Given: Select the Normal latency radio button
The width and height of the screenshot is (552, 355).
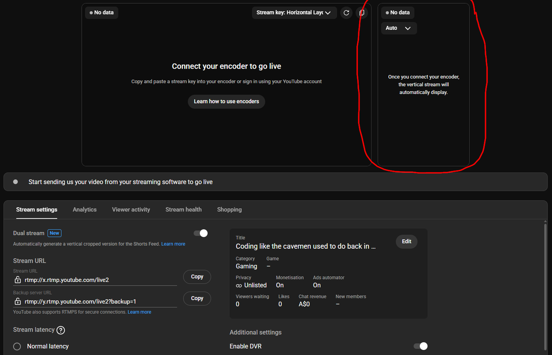Looking at the screenshot, I should point(17,347).
